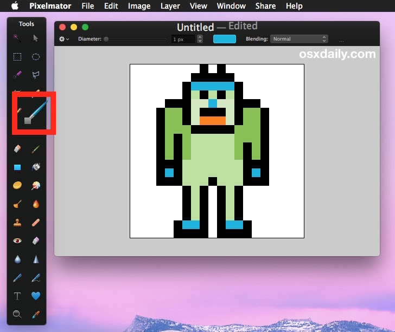This screenshot has height=332, width=395.
Task: Open the Layer menu
Action: tap(170, 6)
